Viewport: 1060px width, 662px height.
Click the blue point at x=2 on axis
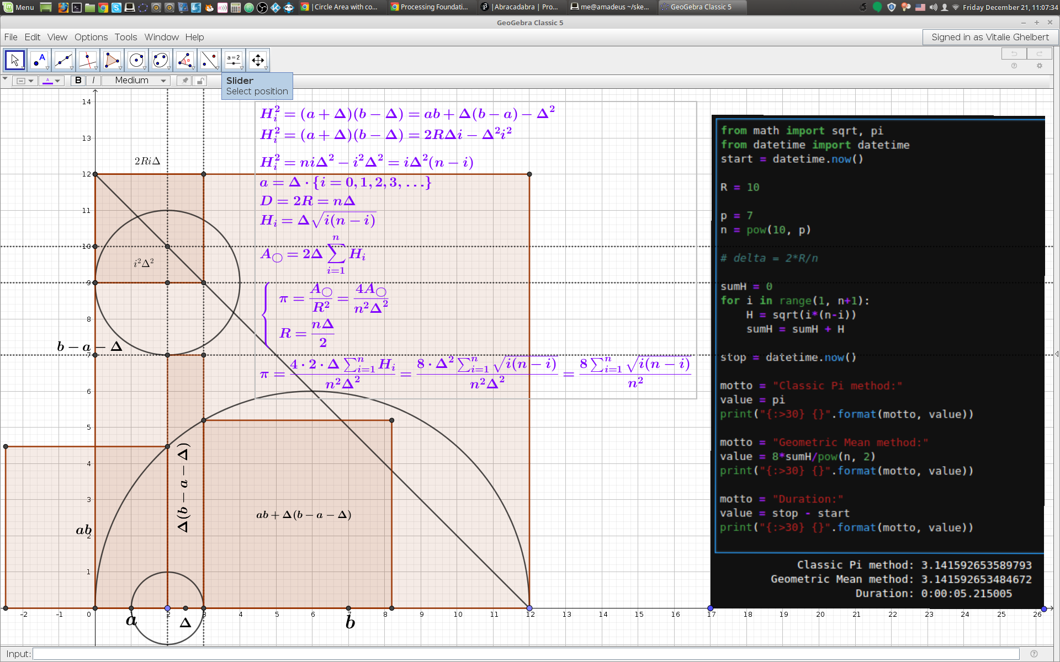click(168, 608)
